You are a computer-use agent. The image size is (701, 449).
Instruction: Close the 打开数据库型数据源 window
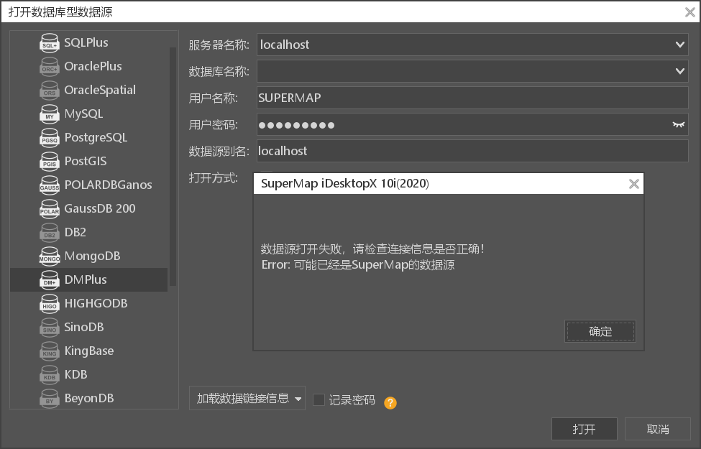click(x=689, y=12)
